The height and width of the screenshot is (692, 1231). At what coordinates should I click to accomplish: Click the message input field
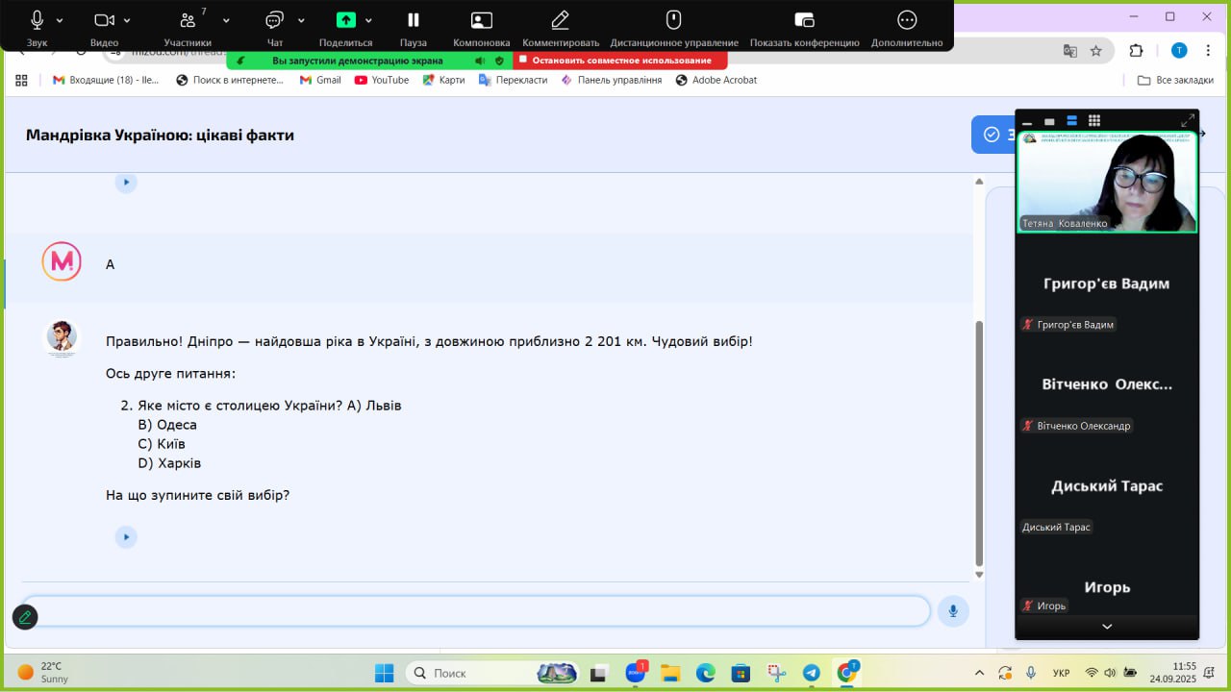coord(476,611)
